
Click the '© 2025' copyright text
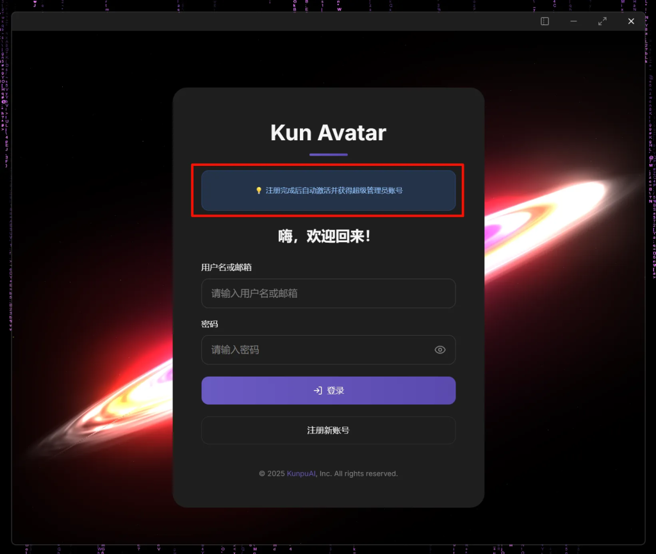272,474
